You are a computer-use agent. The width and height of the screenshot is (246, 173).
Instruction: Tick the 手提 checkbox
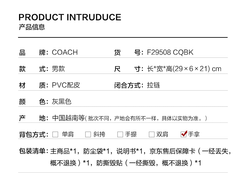click(x=120, y=134)
